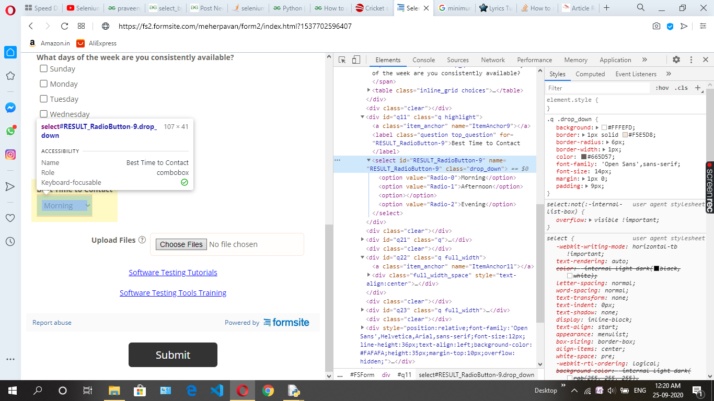Toggle the :hov element state panel
The image size is (714, 401).
click(662, 88)
